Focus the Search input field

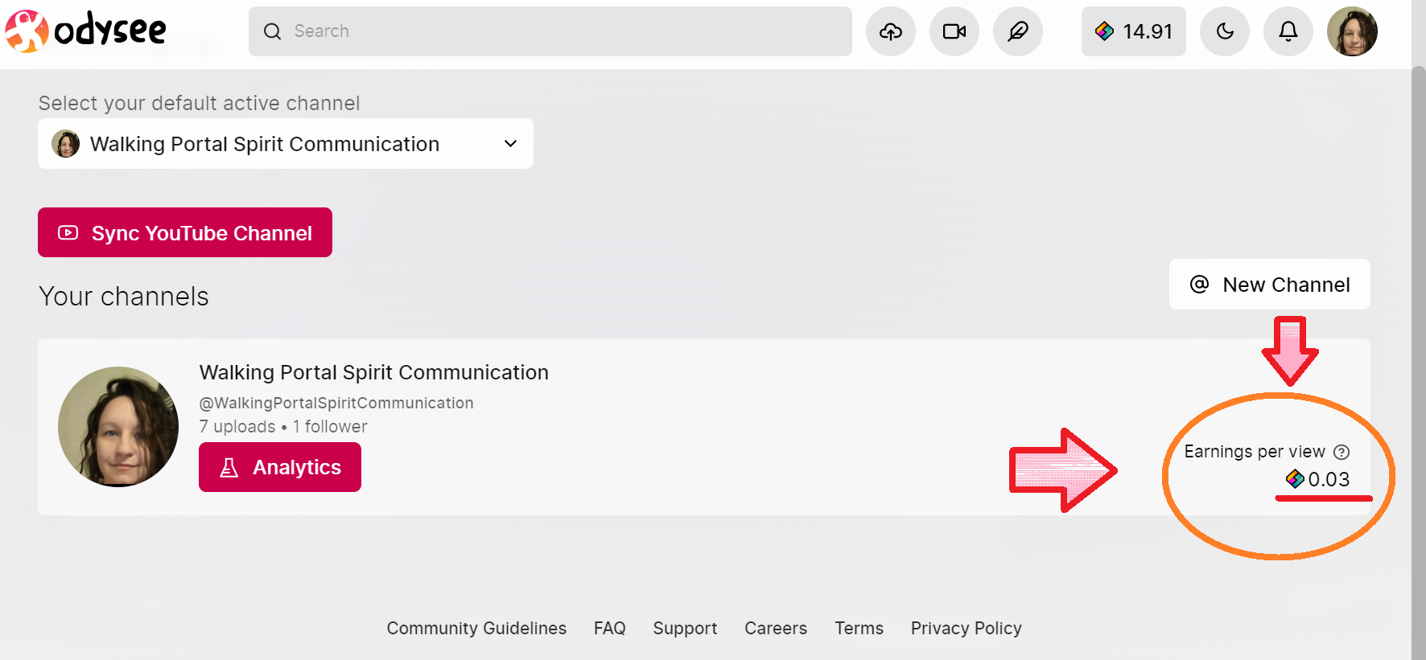coord(550,31)
